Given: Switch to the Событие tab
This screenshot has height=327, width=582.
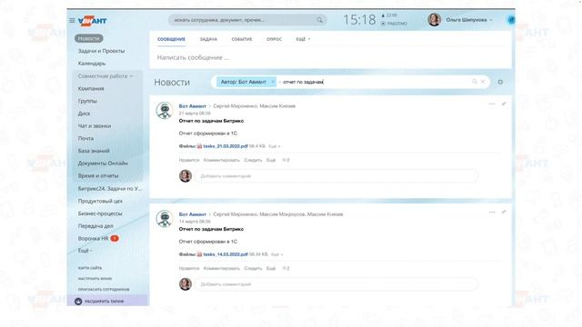Looking at the screenshot, I should pyautogui.click(x=242, y=39).
